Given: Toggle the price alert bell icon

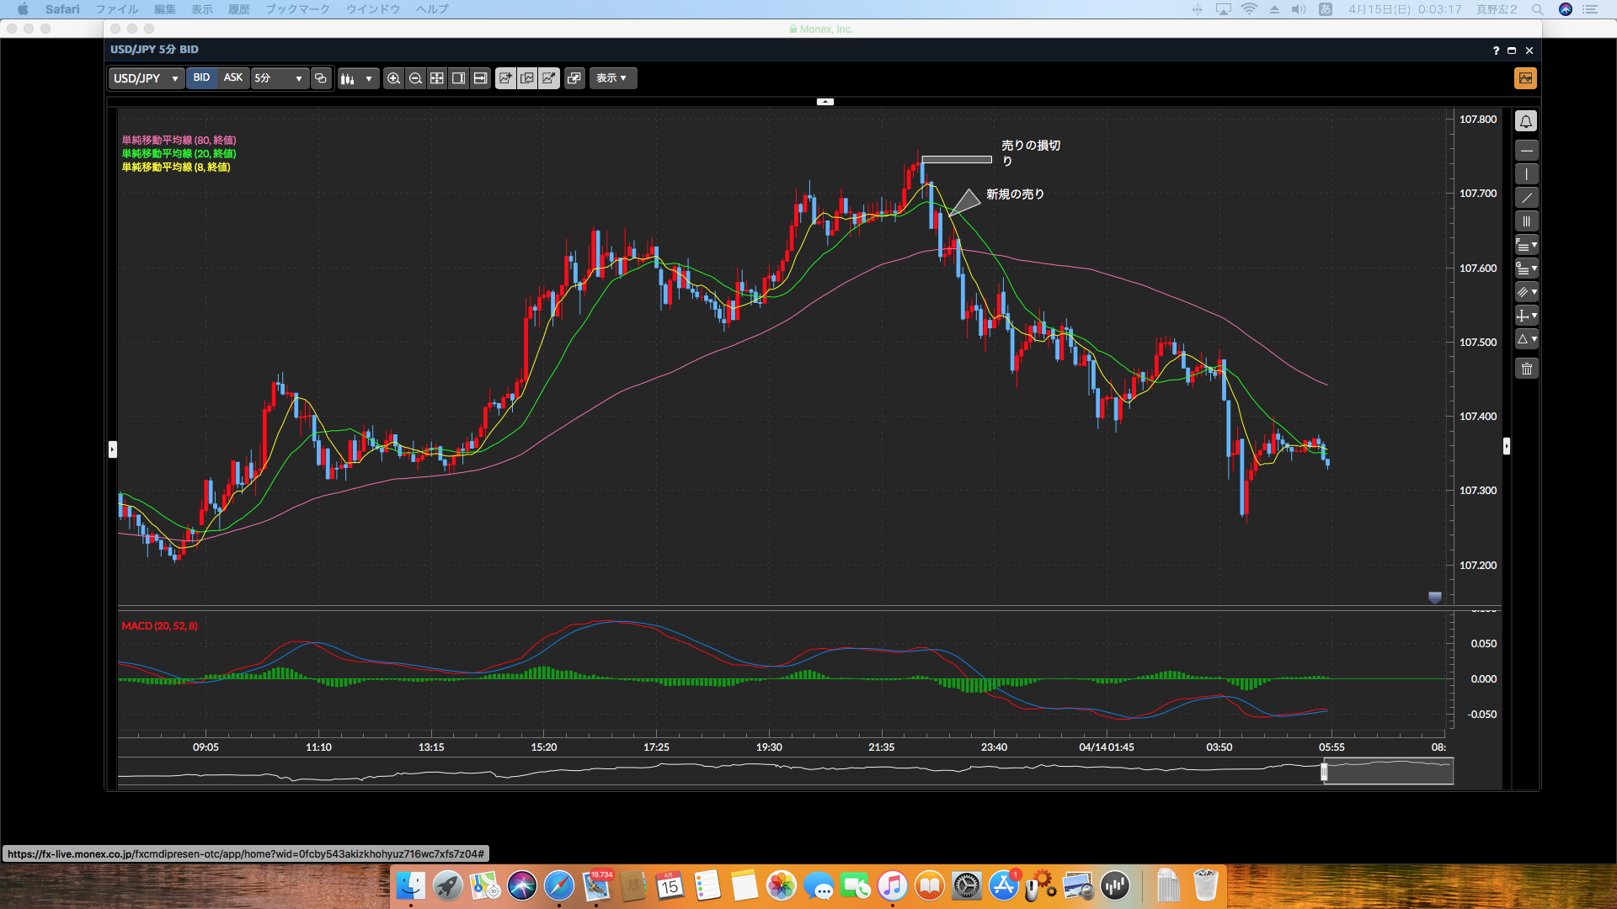Looking at the screenshot, I should click(x=1526, y=121).
